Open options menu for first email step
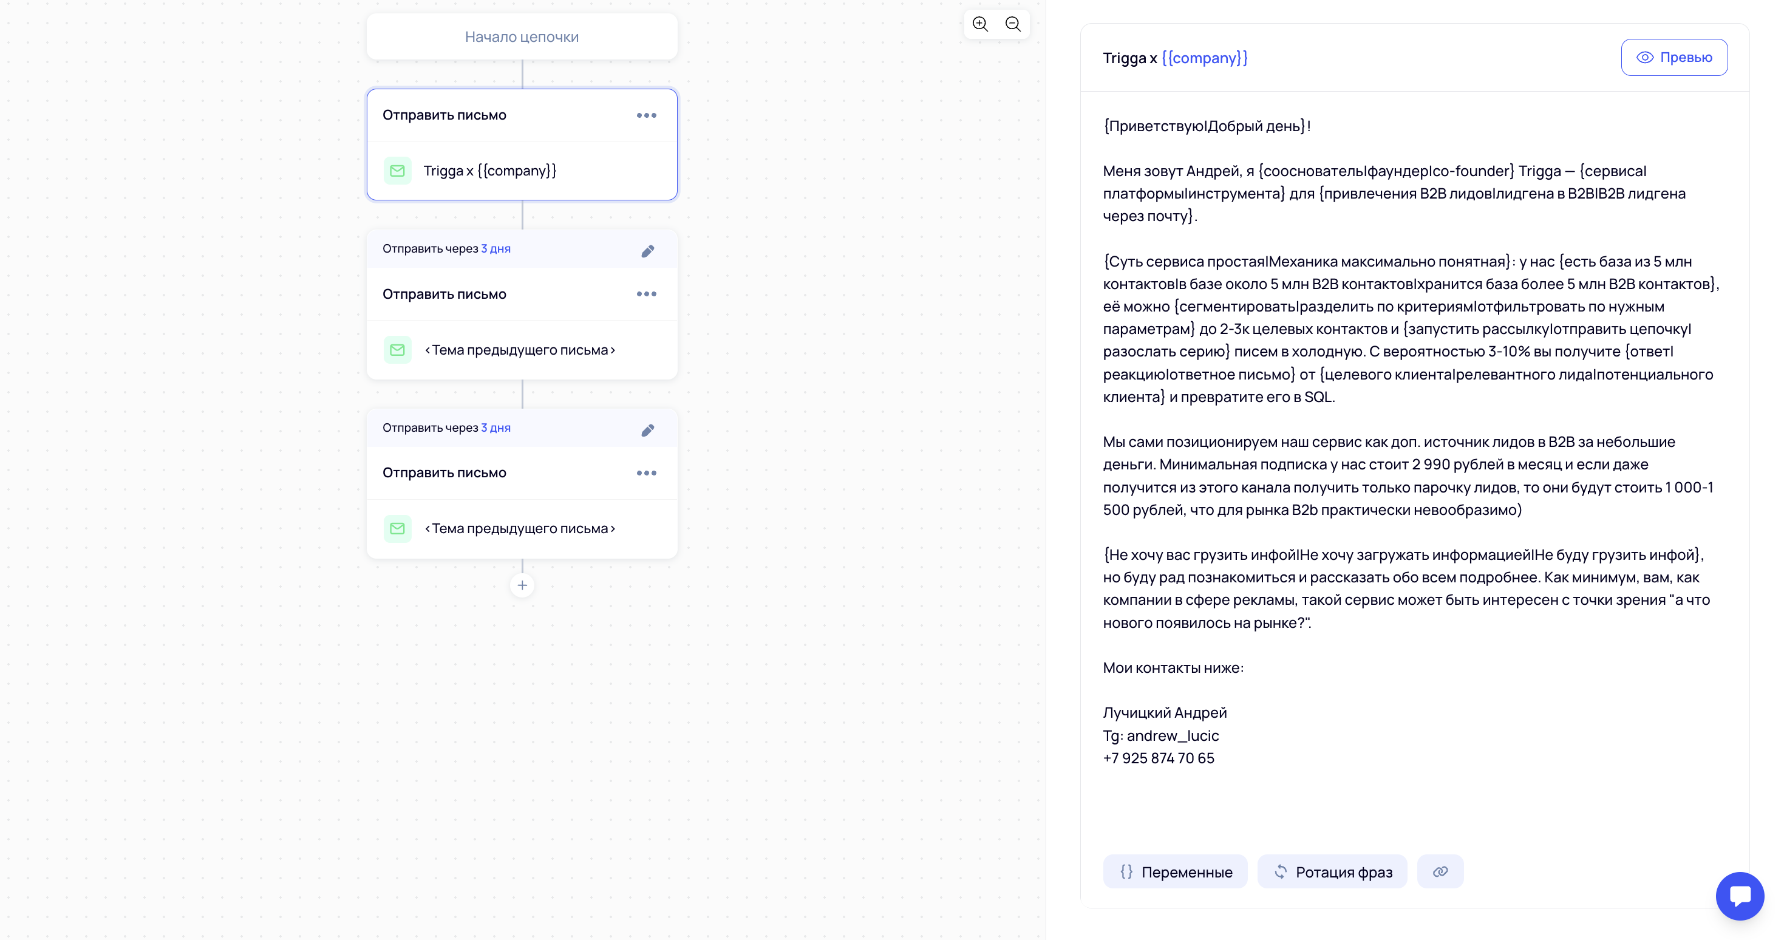 [646, 116]
